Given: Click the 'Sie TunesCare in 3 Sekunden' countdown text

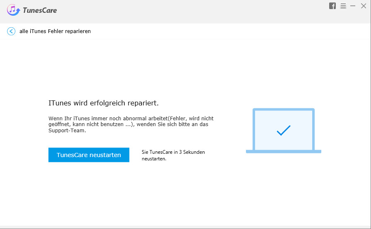Looking at the screenshot, I should 173,155.
